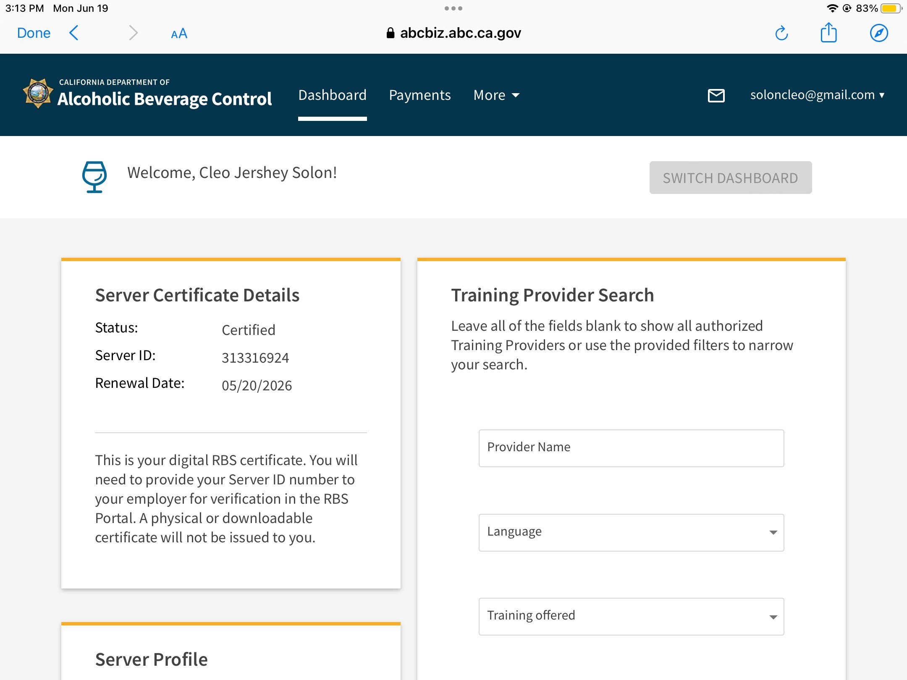The image size is (907, 680).
Task: Open the soloncleo@gmail.com account menu
Action: 817,95
